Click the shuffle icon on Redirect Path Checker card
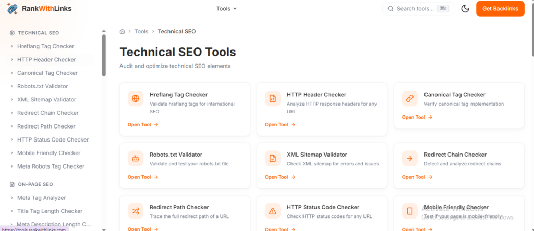The height and width of the screenshot is (231, 534). click(x=136, y=211)
